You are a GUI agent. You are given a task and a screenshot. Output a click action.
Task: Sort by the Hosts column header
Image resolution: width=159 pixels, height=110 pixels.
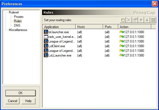click(89, 27)
